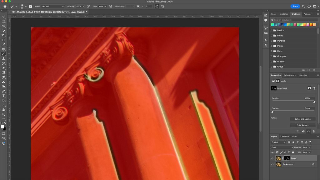Viewport: 320px width, 180px height.
Task: Open the Color blend mode dropdown
Action: (x=282, y=147)
